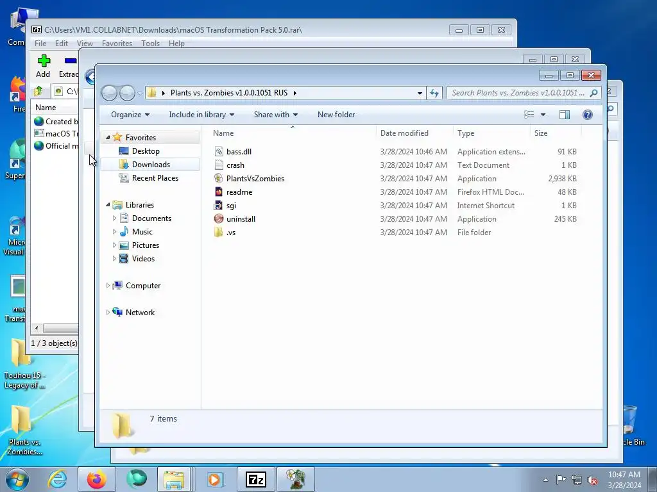
Task: Select PlantsVsZombies application icon
Action: [219, 179]
